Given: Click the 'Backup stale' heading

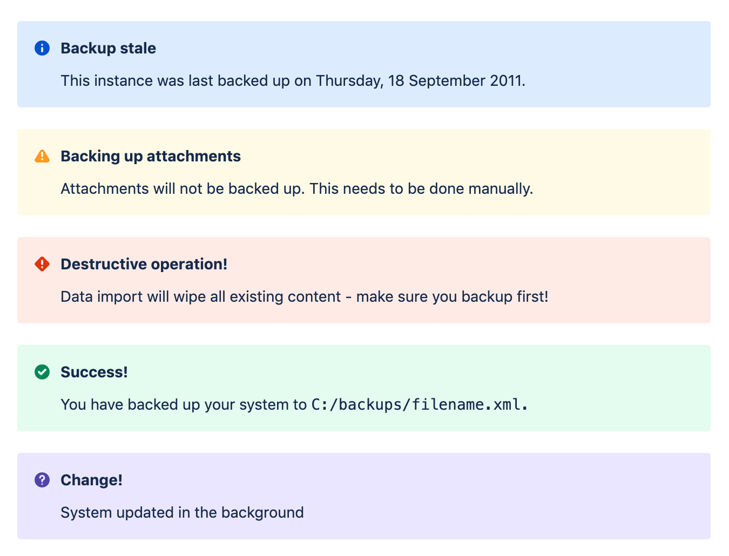Looking at the screenshot, I should 108,48.
